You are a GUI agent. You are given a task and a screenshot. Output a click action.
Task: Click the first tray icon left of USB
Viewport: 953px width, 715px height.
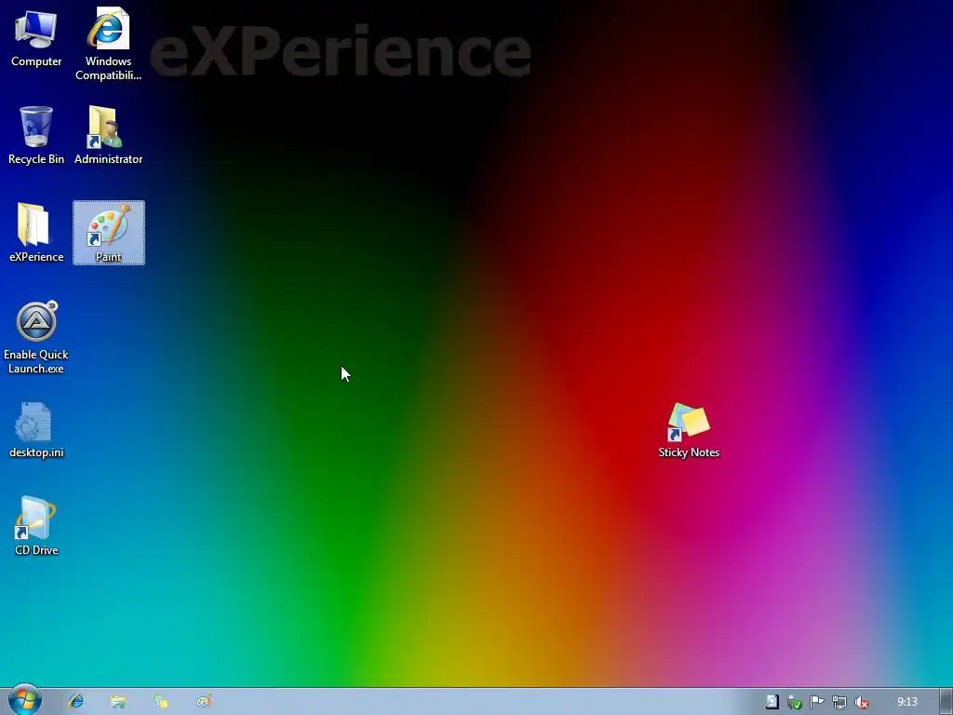(772, 702)
